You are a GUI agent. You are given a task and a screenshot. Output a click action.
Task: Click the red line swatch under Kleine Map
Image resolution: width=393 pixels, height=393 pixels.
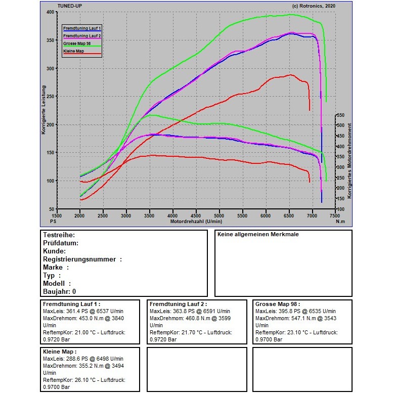pyautogui.click(x=82, y=54)
